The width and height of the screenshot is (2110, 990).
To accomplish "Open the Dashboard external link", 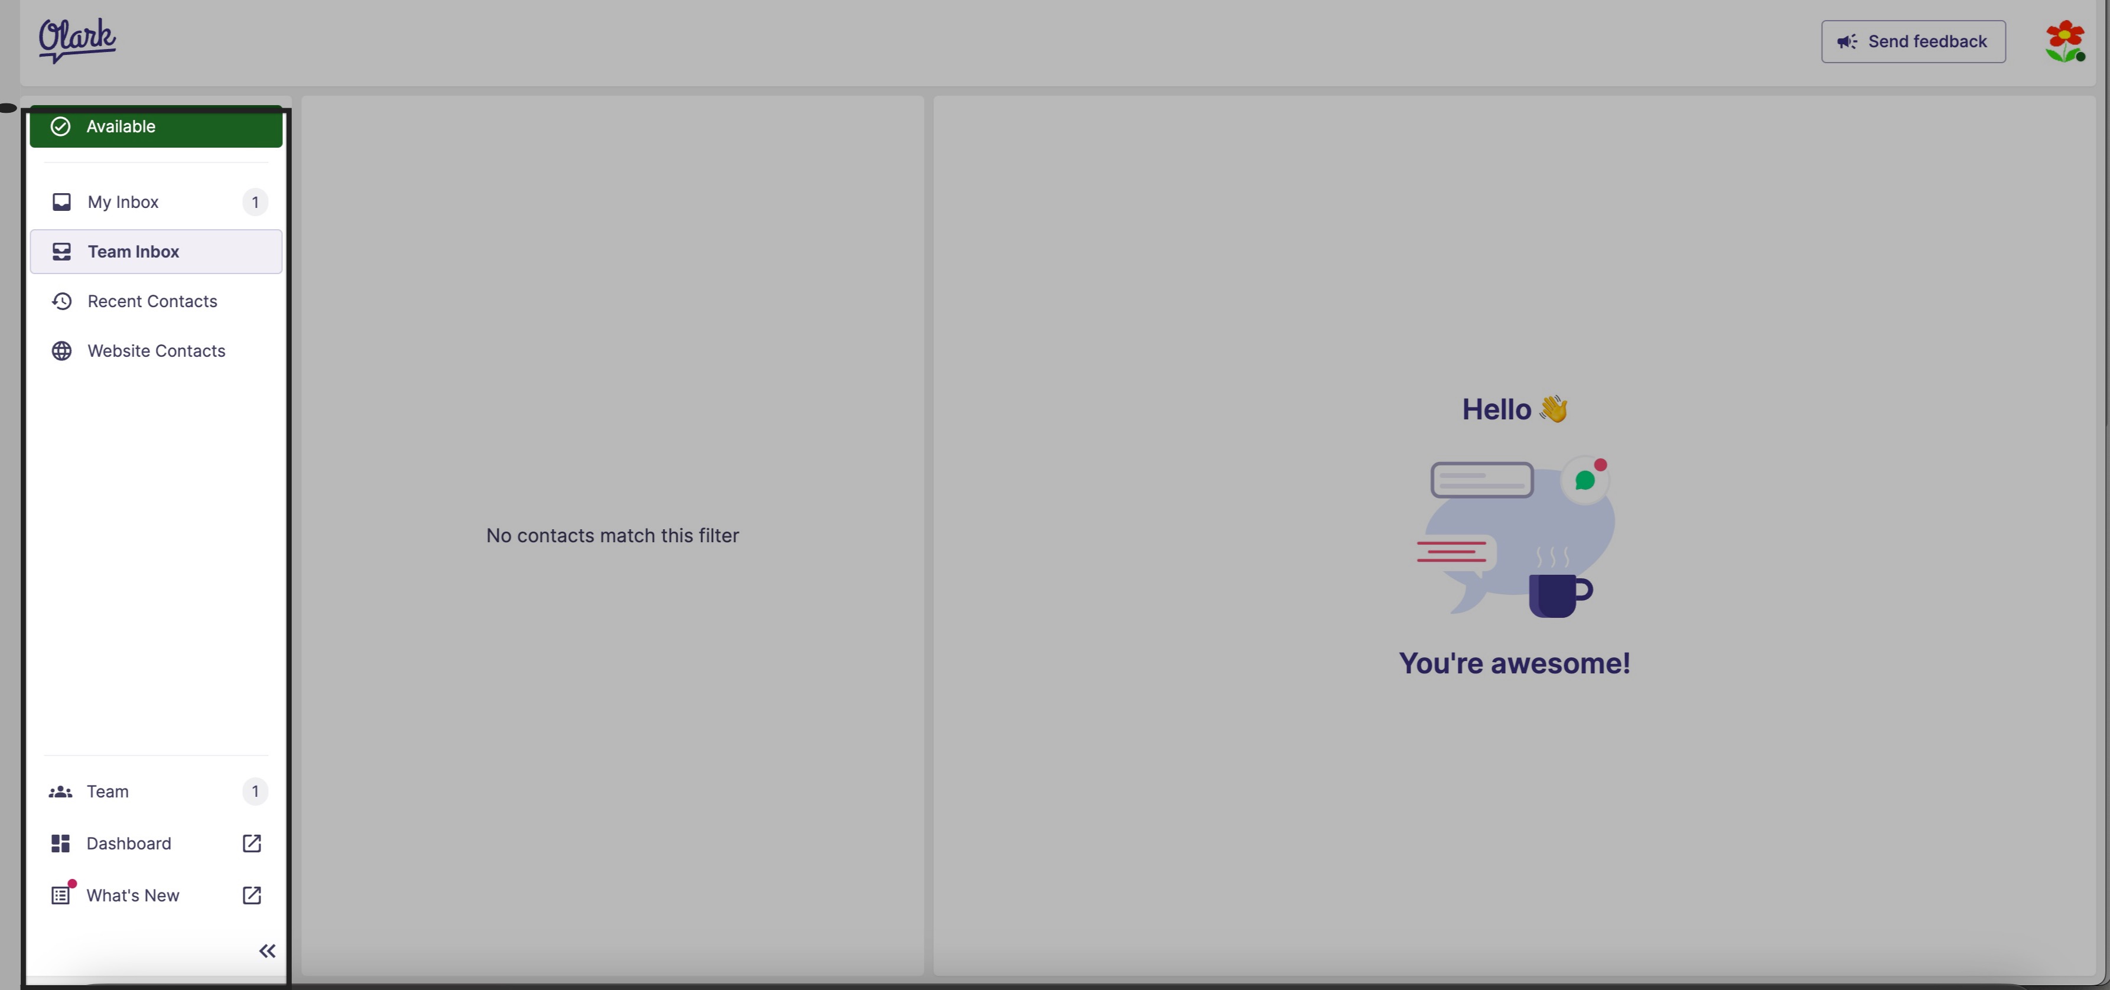I will tap(250, 844).
